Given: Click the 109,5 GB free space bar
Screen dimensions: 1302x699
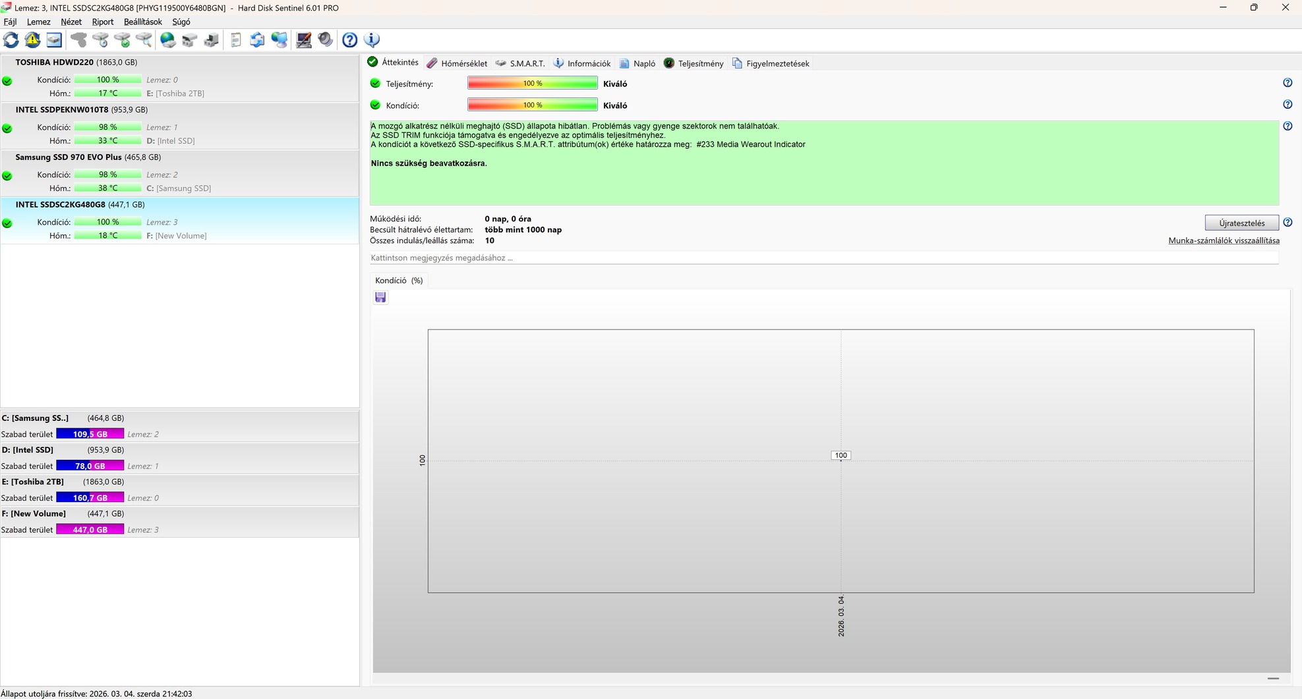Looking at the screenshot, I should pyautogui.click(x=90, y=434).
